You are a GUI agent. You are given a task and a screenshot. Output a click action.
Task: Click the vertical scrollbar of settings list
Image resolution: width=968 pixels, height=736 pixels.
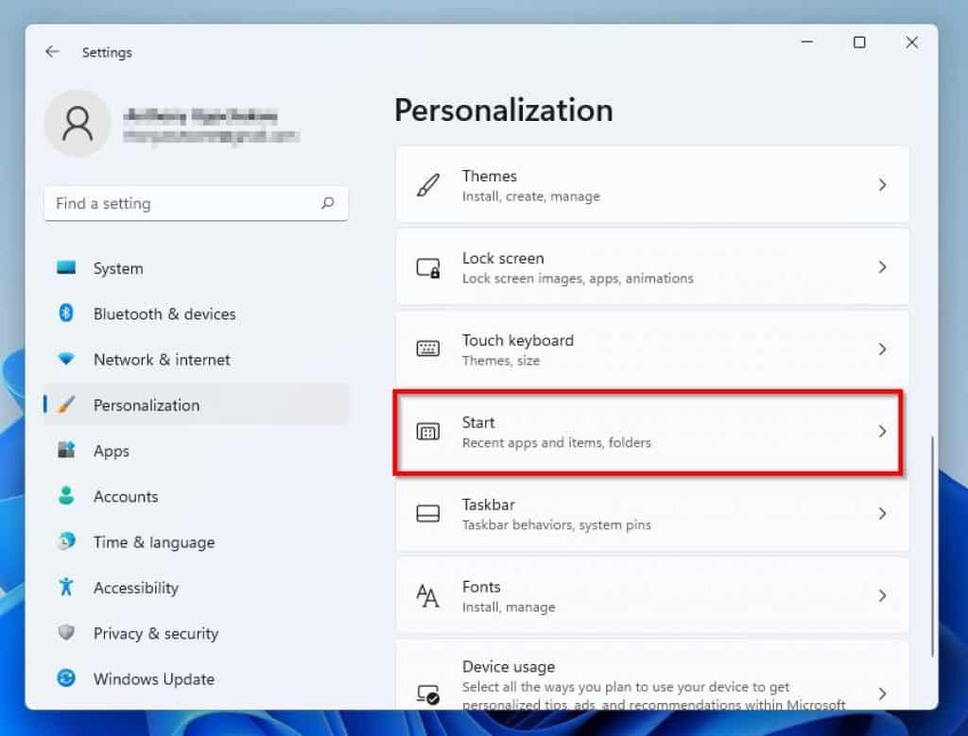click(x=931, y=546)
